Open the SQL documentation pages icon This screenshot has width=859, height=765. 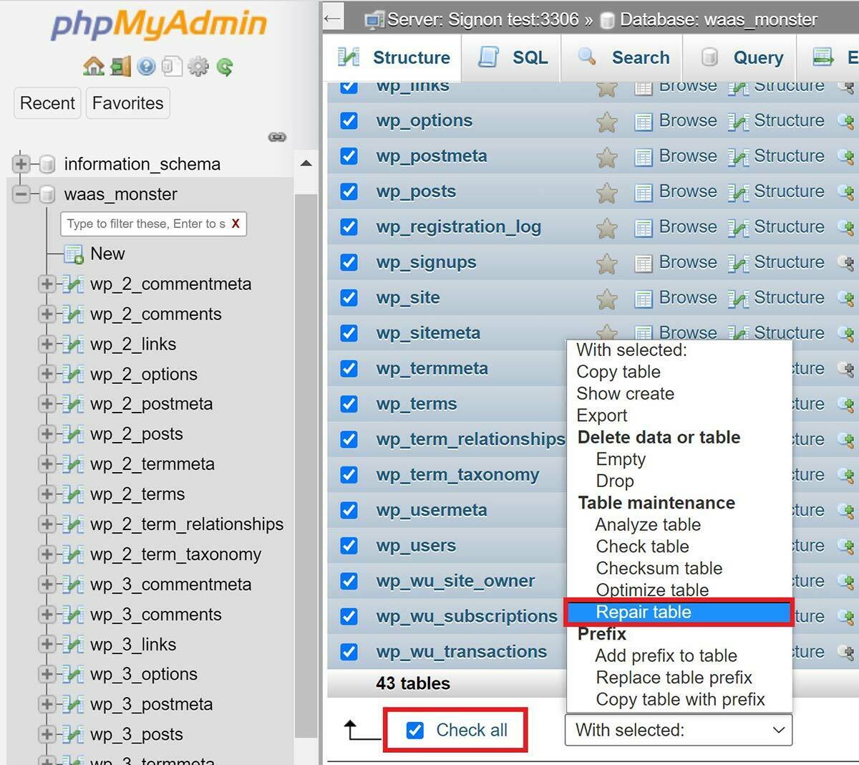coord(172,67)
